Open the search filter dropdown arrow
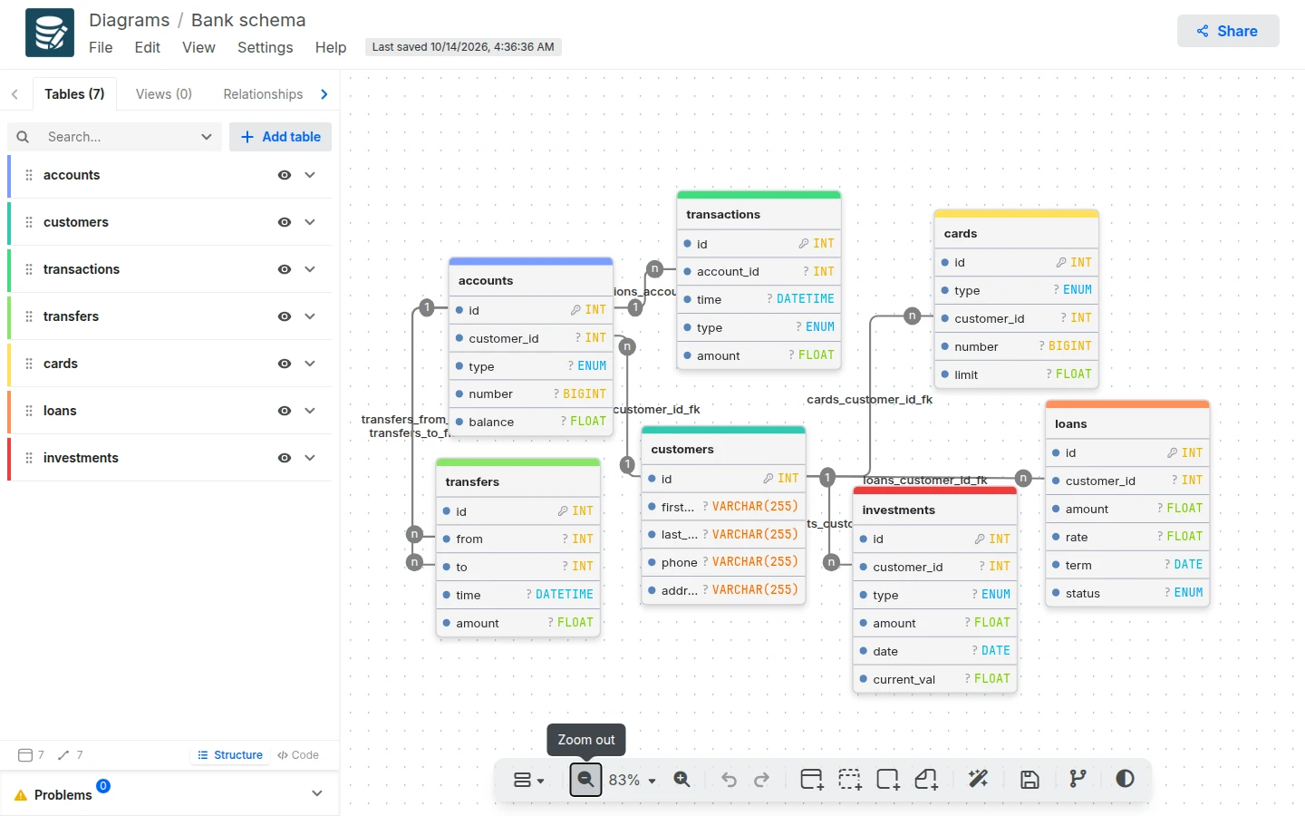 click(x=207, y=137)
